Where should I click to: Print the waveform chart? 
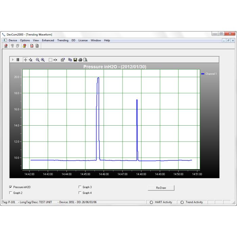coord(80,60)
